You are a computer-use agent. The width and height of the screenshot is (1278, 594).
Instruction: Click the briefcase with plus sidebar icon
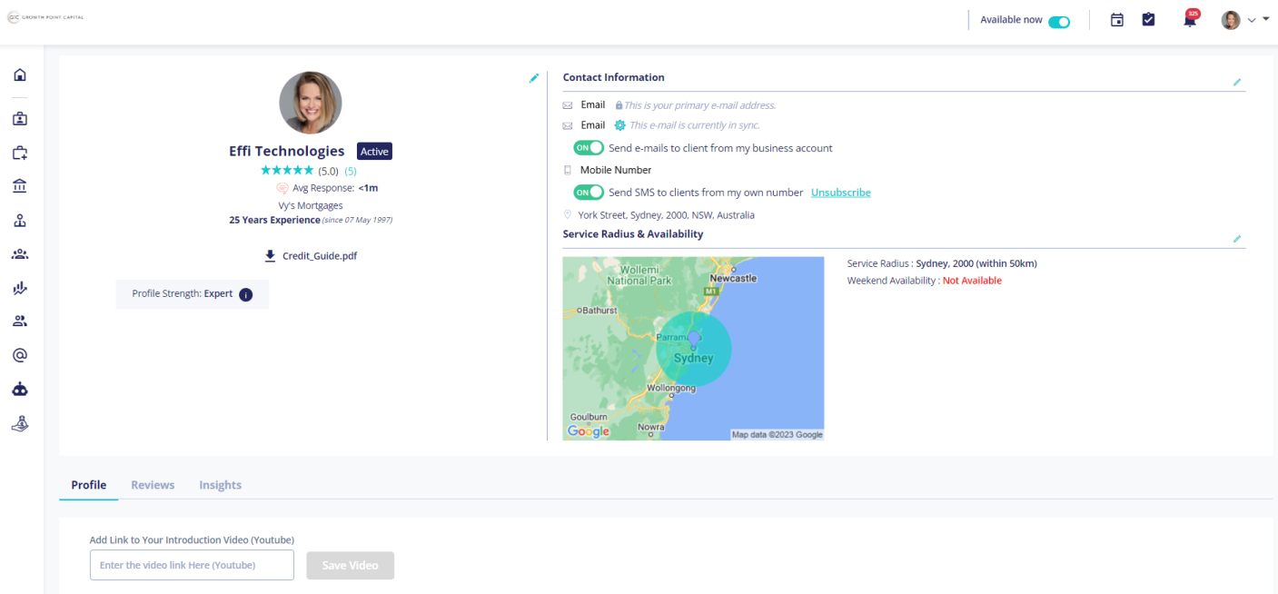pyautogui.click(x=20, y=153)
